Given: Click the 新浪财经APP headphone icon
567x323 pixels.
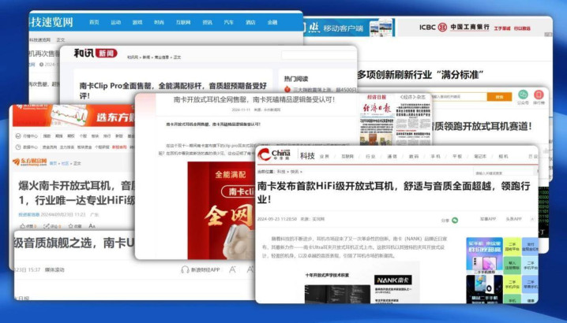Looking at the screenshot, I should click(x=185, y=269).
